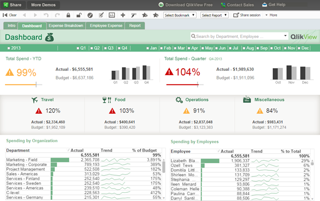
Task: Open the Employee Expense tab
Action: click(x=106, y=26)
